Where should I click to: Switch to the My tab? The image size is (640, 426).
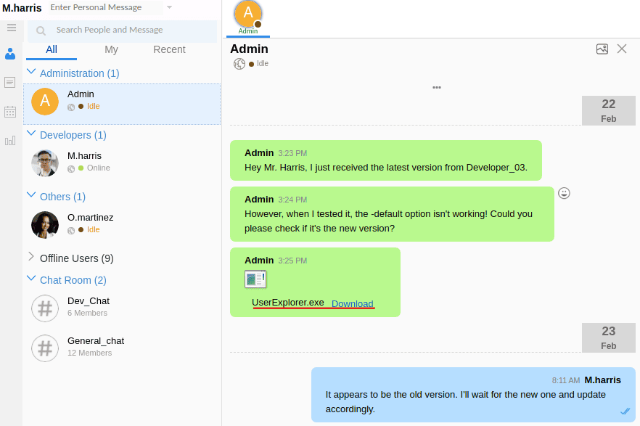111,49
